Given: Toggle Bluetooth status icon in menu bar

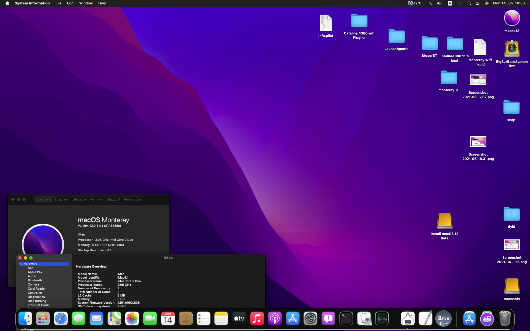Looking at the screenshot, I should coord(430,3).
